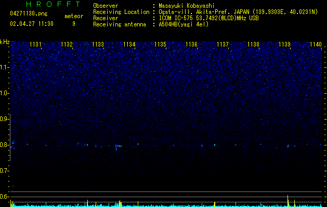Click the 1137 time marker

pyautogui.click(x=223, y=45)
